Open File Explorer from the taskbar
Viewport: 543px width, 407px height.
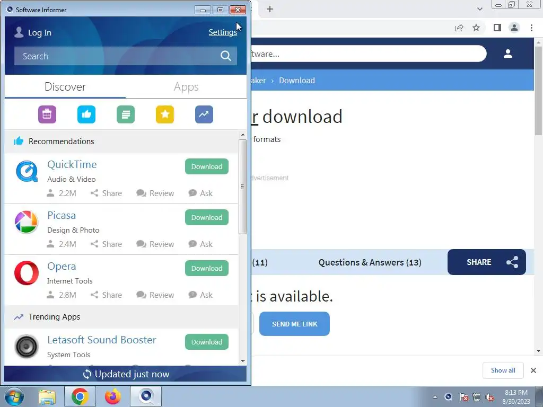(47, 396)
